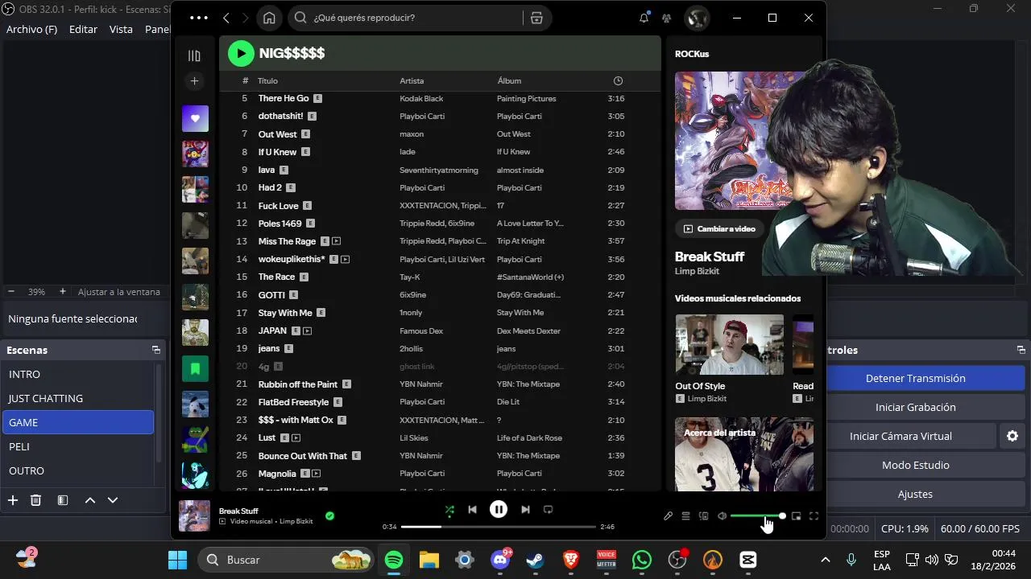
Task: Sort by Título column header
Action: point(267,80)
